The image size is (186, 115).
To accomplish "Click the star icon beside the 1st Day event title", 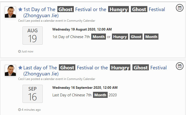I will click(x=20, y=10).
